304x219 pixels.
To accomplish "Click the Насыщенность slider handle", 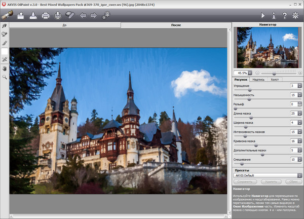I will pos(250,98).
